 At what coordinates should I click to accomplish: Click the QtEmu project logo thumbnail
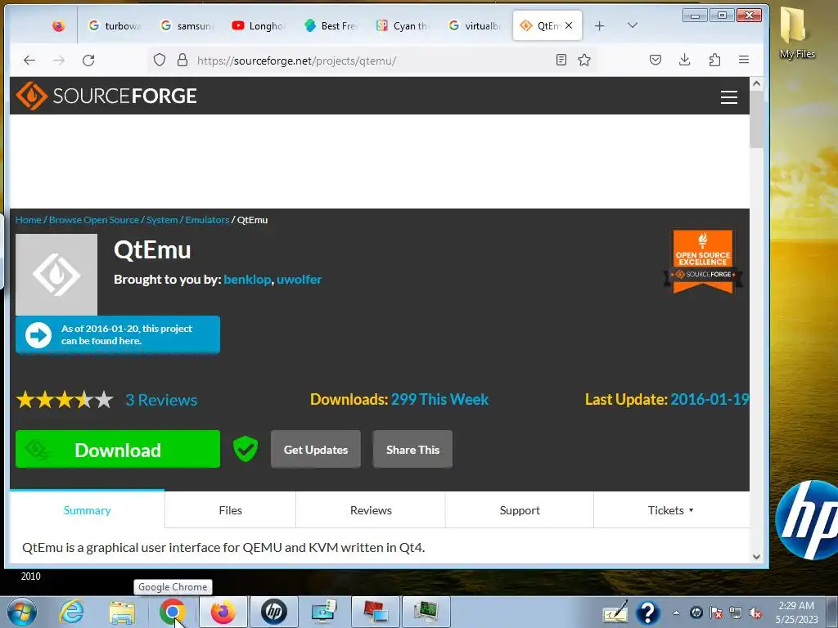point(56,275)
